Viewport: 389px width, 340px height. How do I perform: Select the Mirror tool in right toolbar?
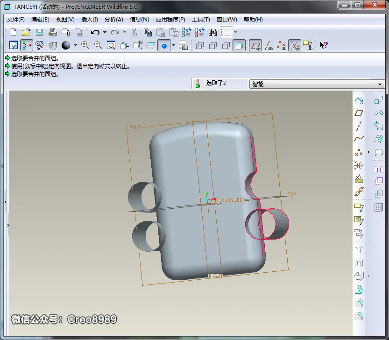[379, 169]
